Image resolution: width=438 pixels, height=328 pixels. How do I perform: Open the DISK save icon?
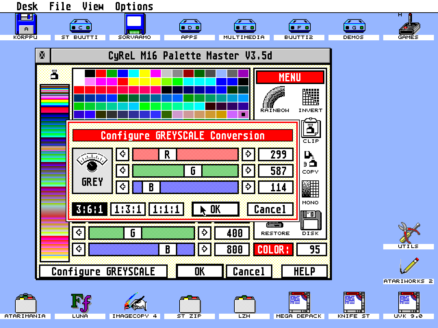(x=310, y=220)
